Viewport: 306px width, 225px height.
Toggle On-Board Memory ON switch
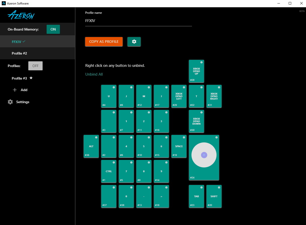(53, 29)
